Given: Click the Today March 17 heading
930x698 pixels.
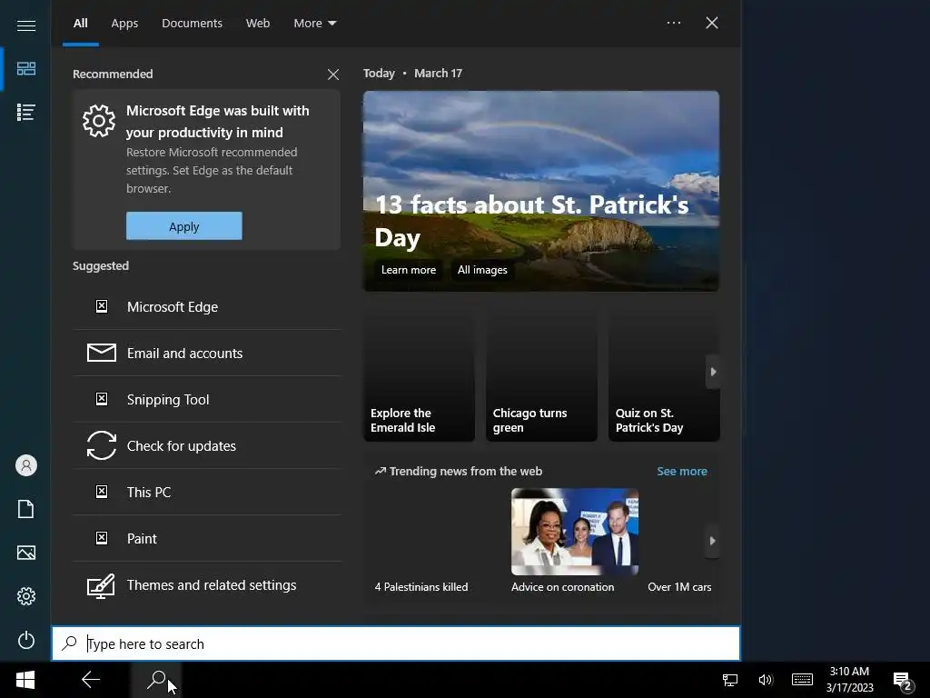Looking at the screenshot, I should coord(413,73).
